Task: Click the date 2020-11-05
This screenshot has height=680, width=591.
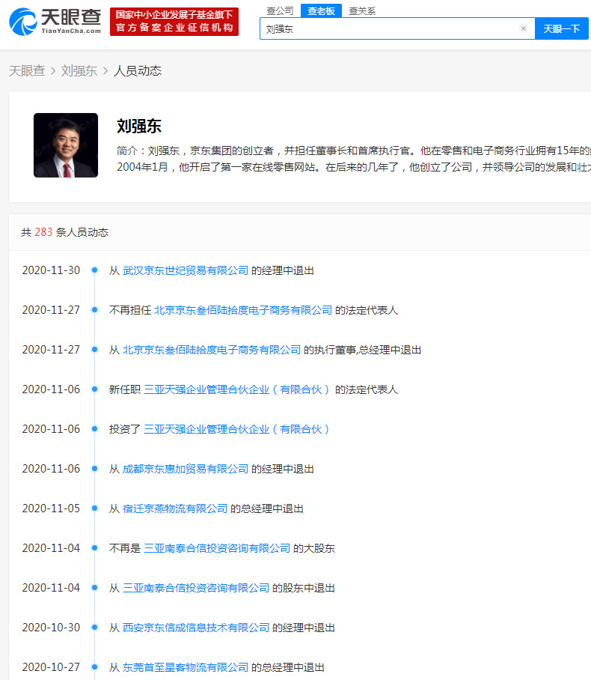Action: pyautogui.click(x=51, y=509)
